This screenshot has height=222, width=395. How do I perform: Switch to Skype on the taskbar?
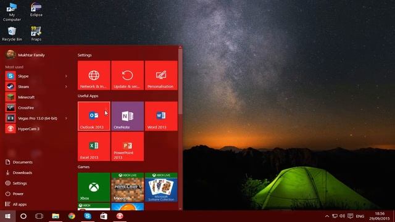pyautogui.click(x=88, y=216)
